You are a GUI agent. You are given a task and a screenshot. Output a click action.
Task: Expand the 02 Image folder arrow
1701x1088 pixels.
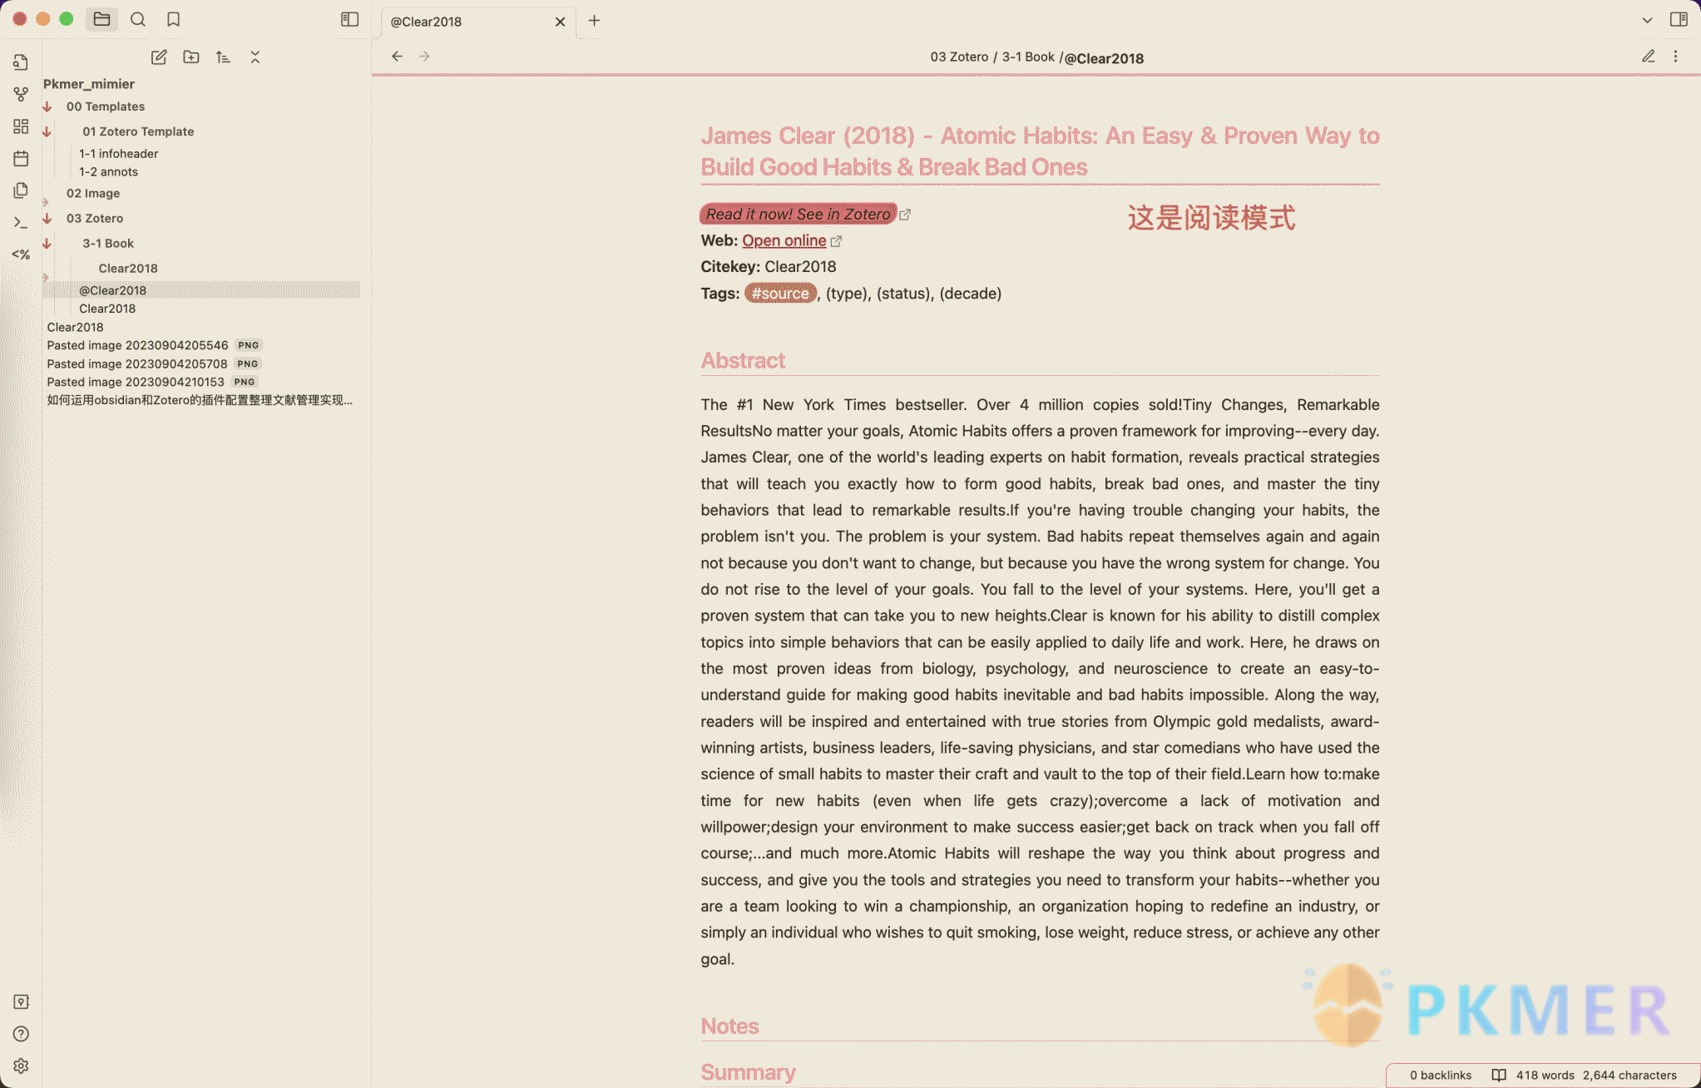coord(46,200)
